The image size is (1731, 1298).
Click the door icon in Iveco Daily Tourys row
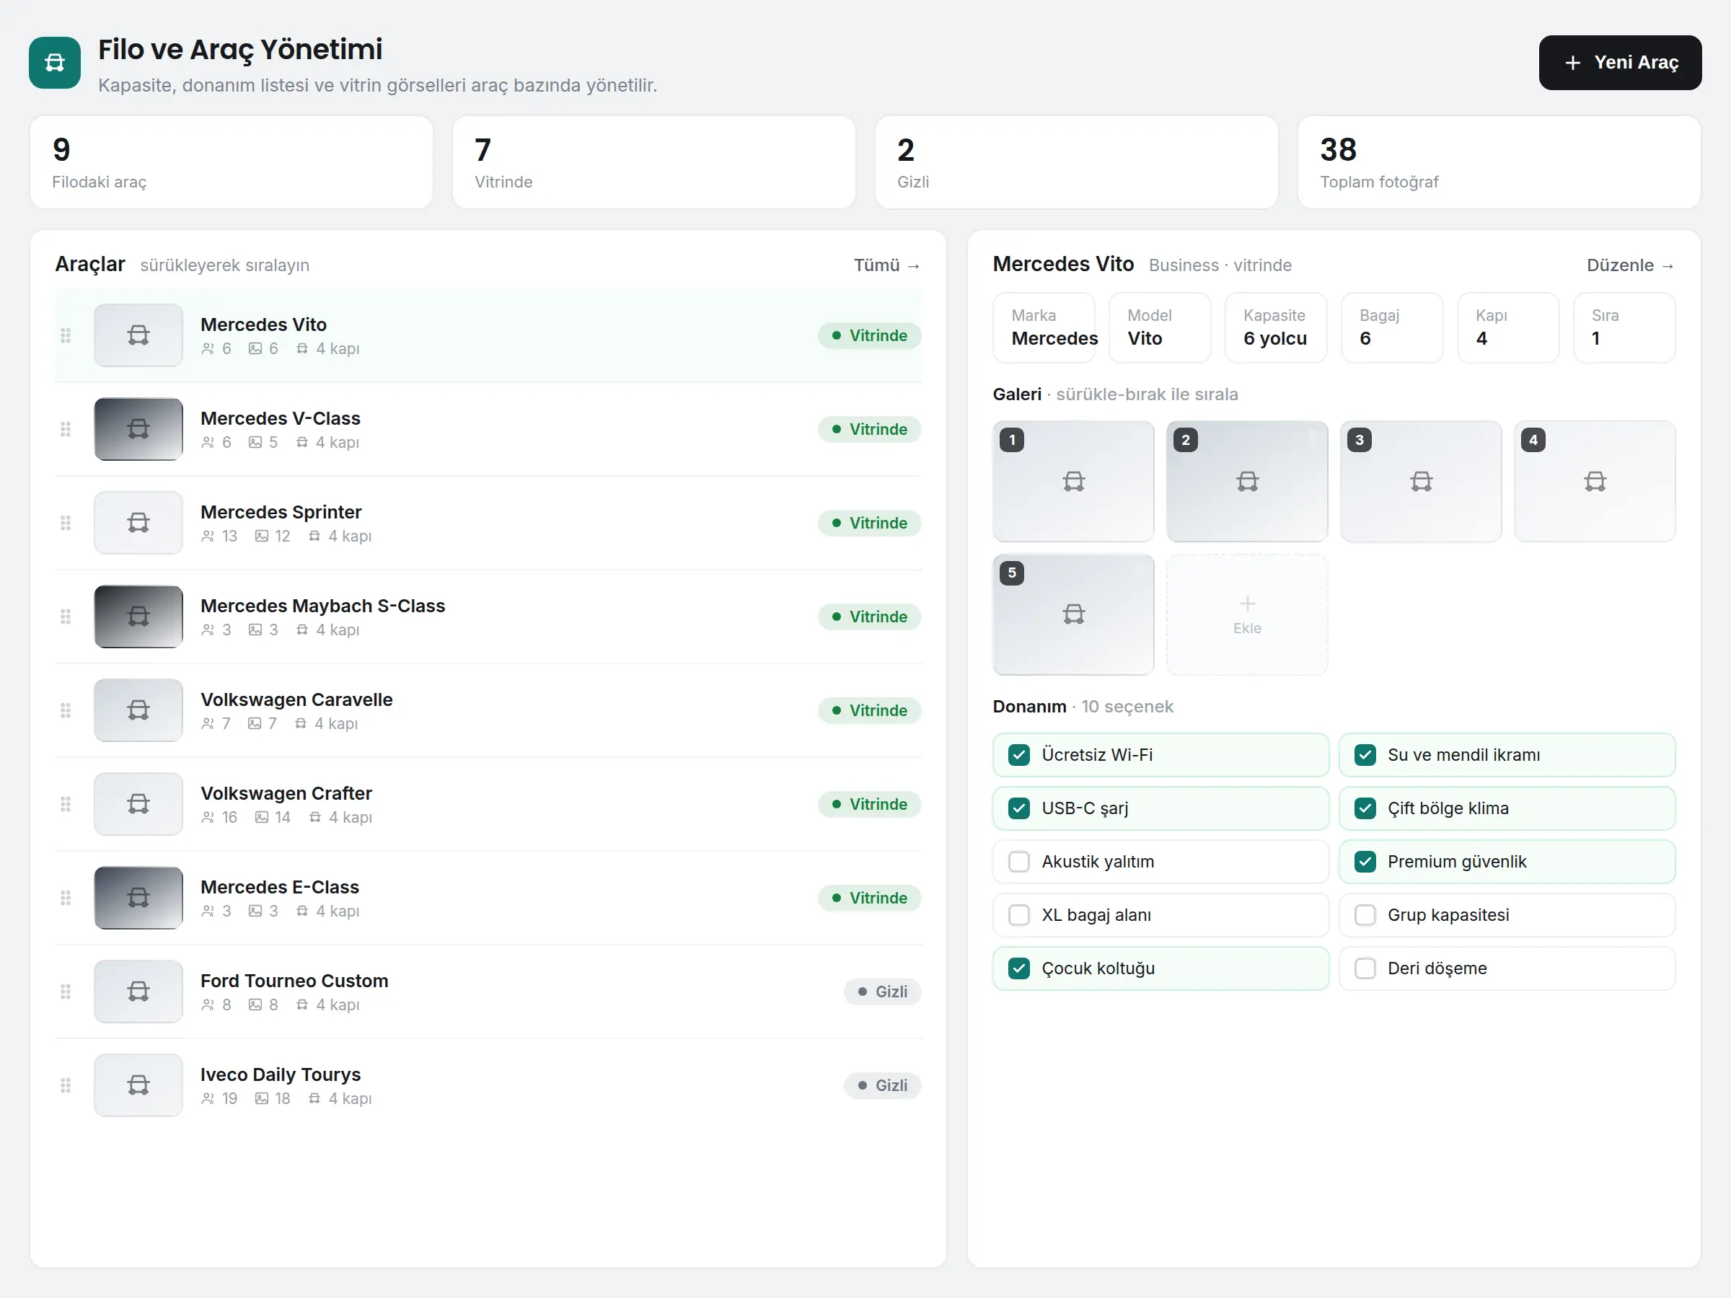(x=314, y=1099)
